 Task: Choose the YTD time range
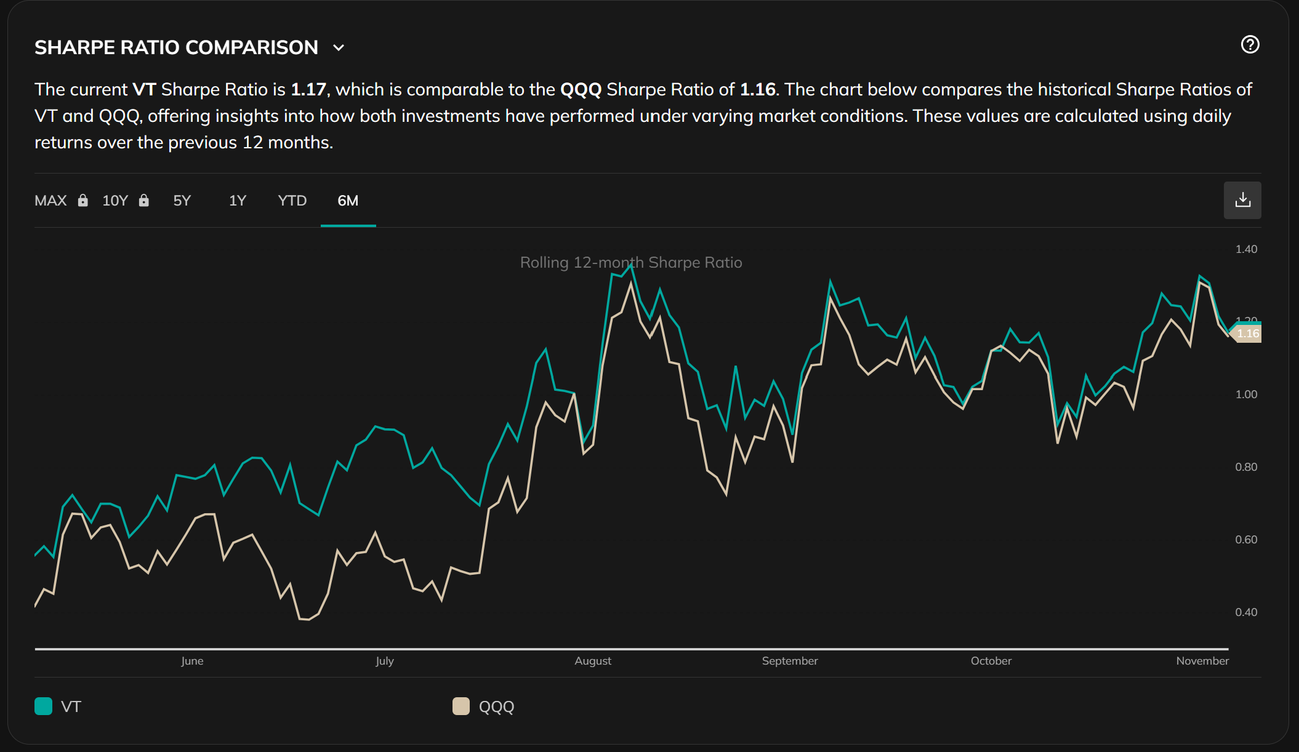point(292,201)
